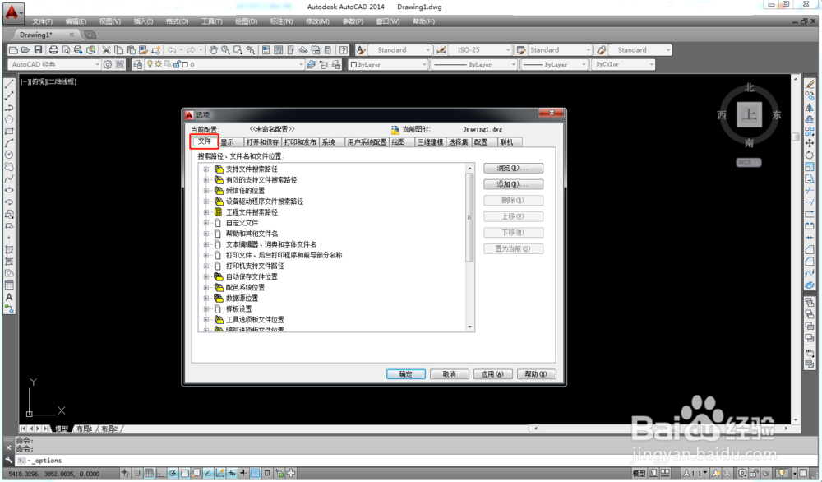Click the 确定 button
Viewport: 822px width, 482px height.
point(406,374)
